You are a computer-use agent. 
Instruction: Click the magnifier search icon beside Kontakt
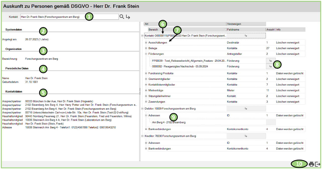(122, 17)
